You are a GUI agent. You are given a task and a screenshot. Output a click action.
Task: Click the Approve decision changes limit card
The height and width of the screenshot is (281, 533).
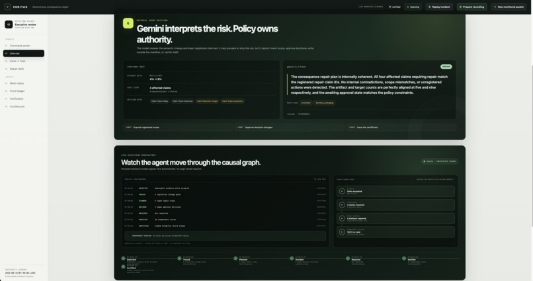(x=290, y=128)
